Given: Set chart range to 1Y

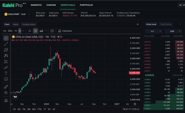Looking at the screenshot, I should (45, 109).
